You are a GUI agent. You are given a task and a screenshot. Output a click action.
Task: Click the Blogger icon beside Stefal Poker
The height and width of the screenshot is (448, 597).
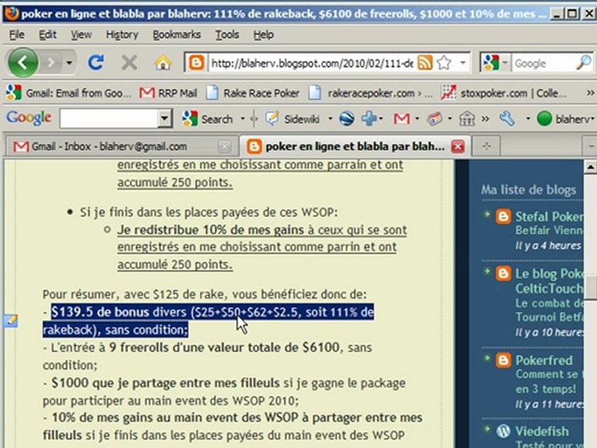click(x=503, y=217)
